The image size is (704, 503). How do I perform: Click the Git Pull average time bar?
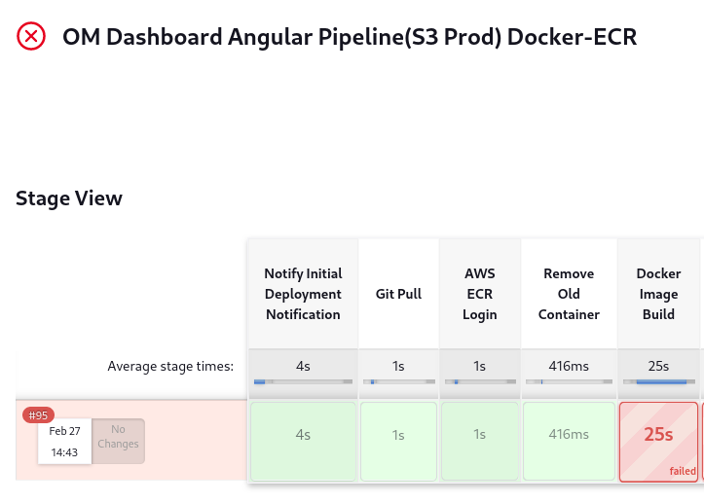click(398, 382)
